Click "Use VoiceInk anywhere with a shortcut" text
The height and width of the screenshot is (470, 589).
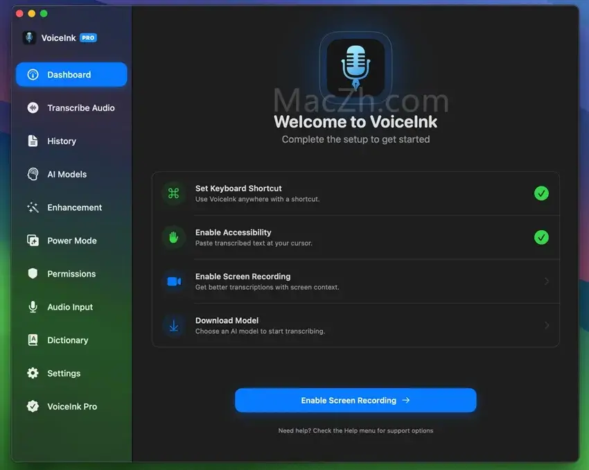tap(257, 199)
